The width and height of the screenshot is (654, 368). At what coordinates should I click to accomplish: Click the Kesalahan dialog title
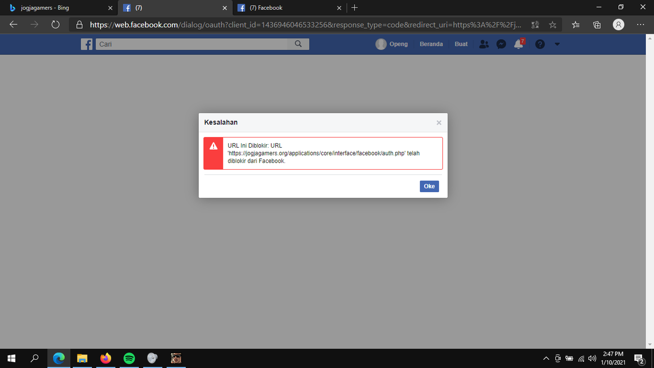221,122
